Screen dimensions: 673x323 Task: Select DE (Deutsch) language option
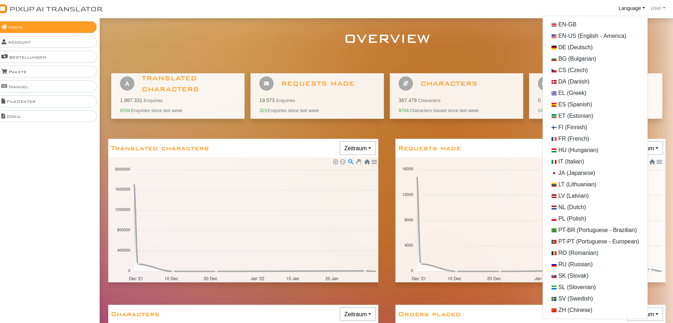(x=575, y=47)
